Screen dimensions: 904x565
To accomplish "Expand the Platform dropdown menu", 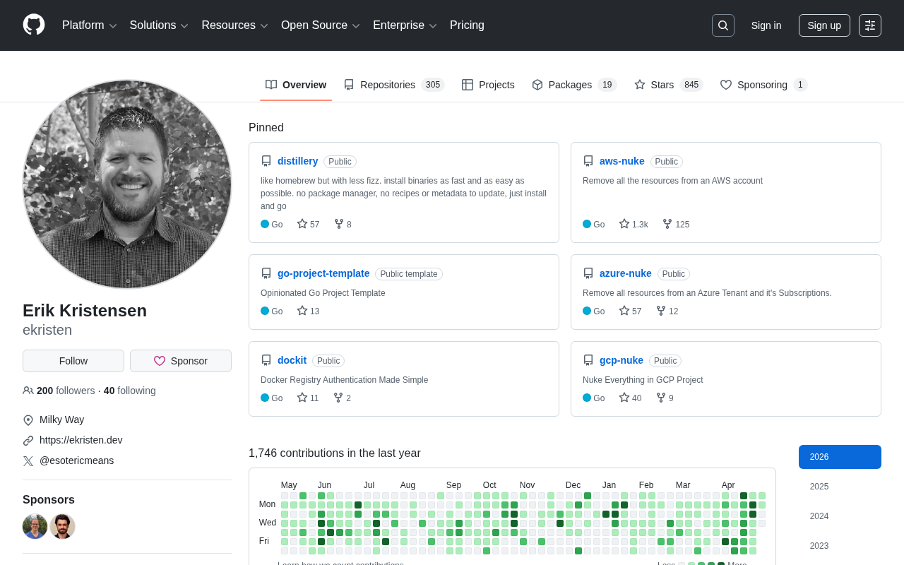I will point(89,25).
